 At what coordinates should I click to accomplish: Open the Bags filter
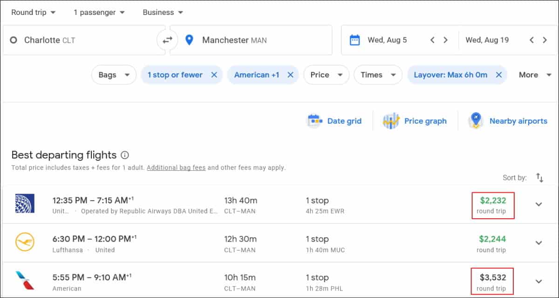114,75
